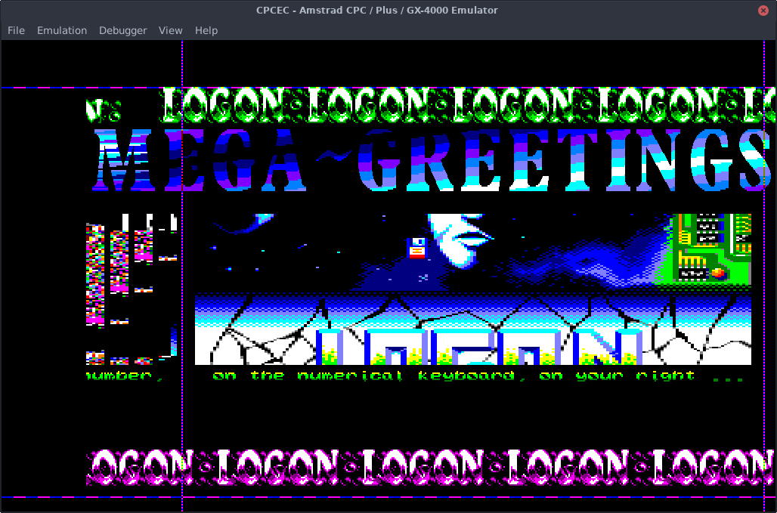Open the Emulation menu
The image size is (777, 513).
[x=62, y=30]
